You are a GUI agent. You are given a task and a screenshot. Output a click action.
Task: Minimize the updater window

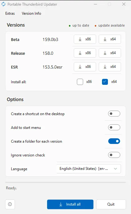click(95, 4)
